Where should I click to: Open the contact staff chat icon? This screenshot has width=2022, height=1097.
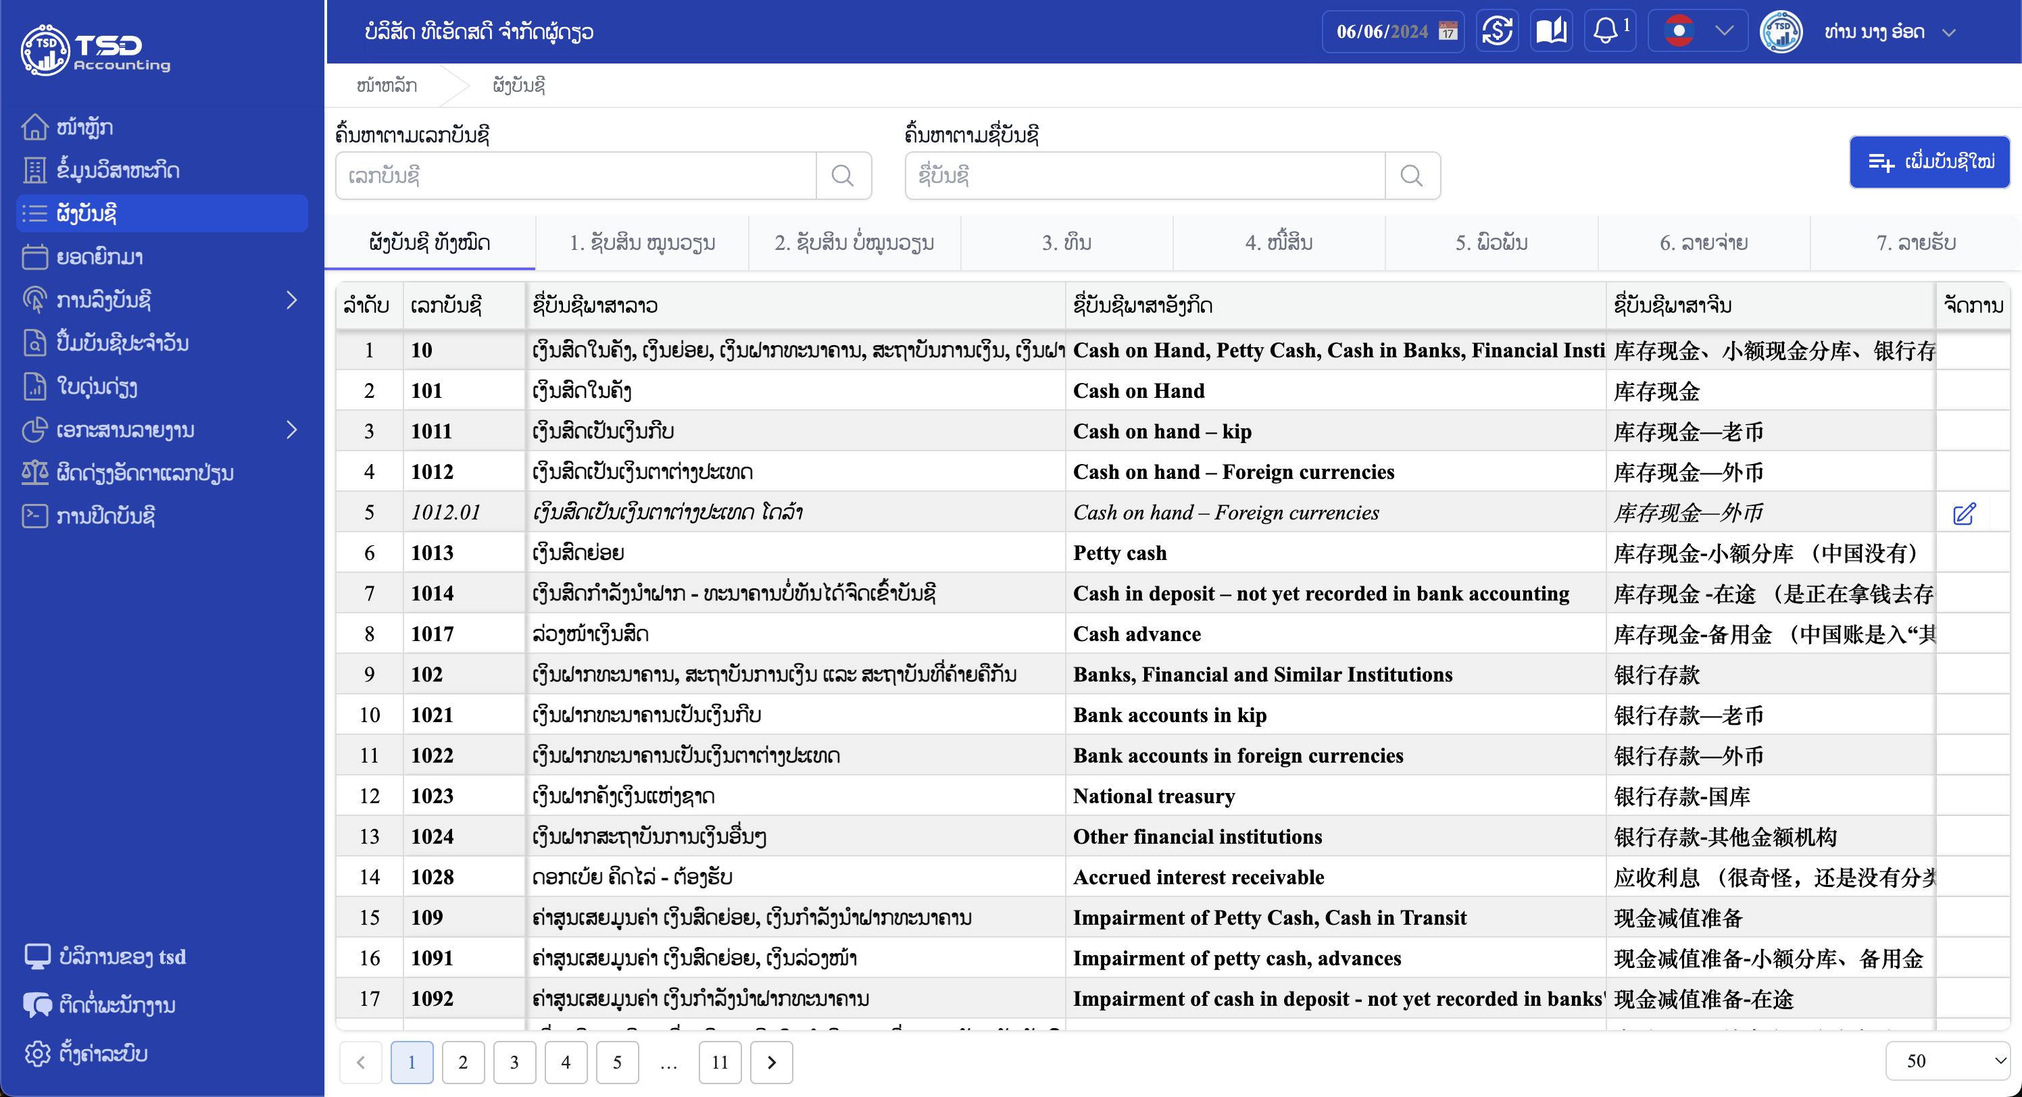tap(37, 1005)
